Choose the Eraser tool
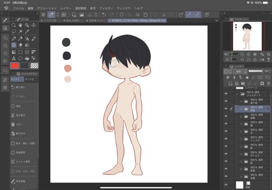272x190 pixels. (20, 45)
